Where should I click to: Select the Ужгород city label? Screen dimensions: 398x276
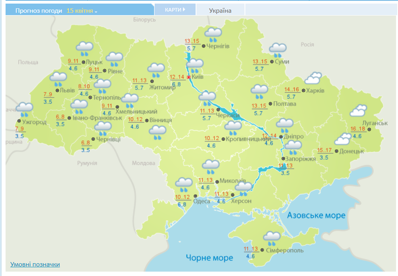point(34,122)
